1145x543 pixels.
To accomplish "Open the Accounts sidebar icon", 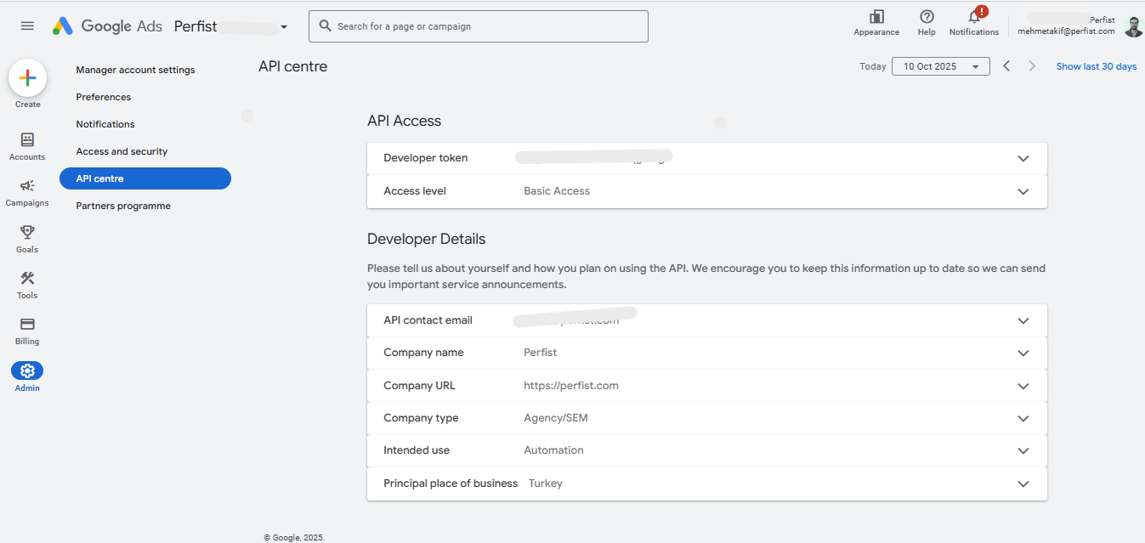I will (x=27, y=141).
